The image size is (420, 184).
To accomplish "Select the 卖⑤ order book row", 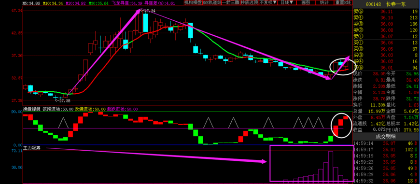I will [x=386, y=12].
